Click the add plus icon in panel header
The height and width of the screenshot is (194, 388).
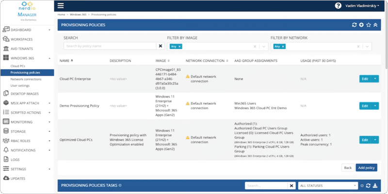pos(361,25)
